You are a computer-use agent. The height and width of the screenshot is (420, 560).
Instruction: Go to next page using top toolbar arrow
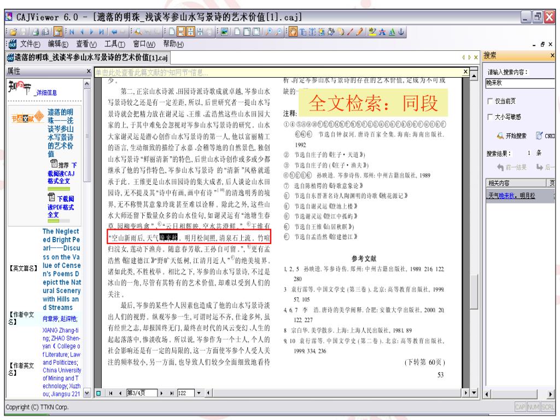[91, 32]
